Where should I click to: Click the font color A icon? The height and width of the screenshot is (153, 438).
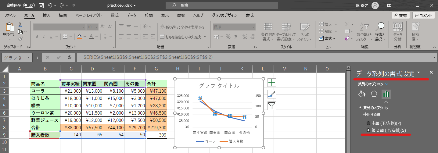click(x=91, y=37)
